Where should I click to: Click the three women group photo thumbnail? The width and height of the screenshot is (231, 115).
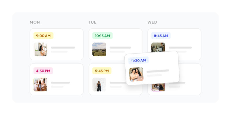pyautogui.click(x=40, y=85)
